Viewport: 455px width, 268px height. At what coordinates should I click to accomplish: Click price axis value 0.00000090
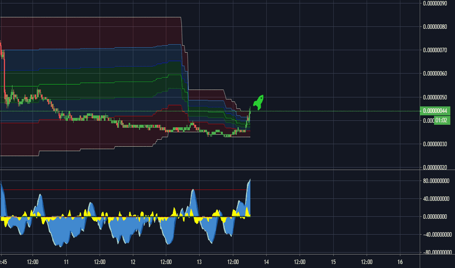point(434,3)
